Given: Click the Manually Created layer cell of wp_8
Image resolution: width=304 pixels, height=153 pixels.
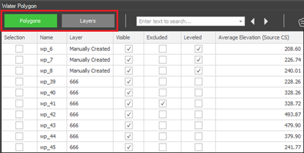Looking at the screenshot, I should pos(90,71).
